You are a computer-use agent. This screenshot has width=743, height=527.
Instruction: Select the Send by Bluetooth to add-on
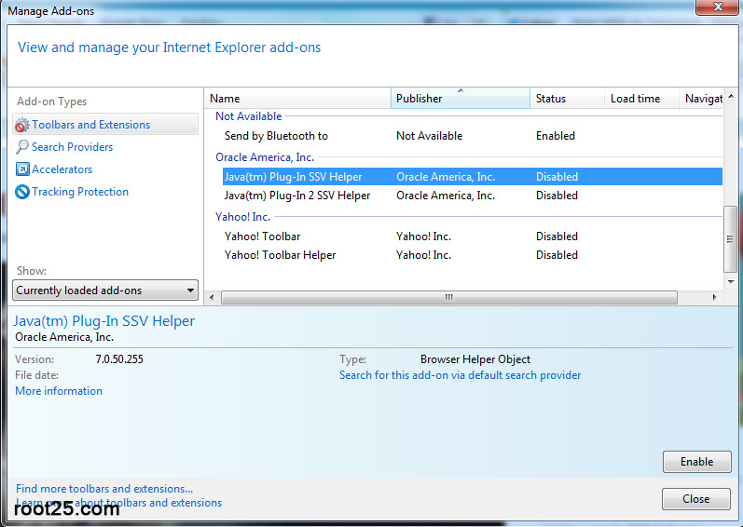(x=473, y=136)
